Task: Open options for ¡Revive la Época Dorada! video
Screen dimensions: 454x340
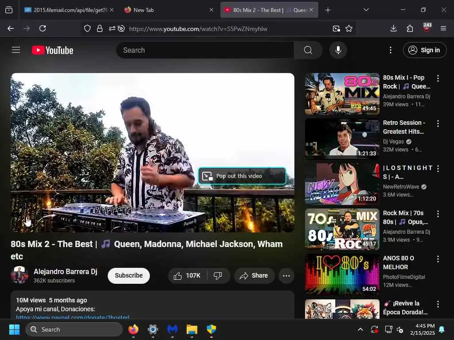Action: click(438, 304)
